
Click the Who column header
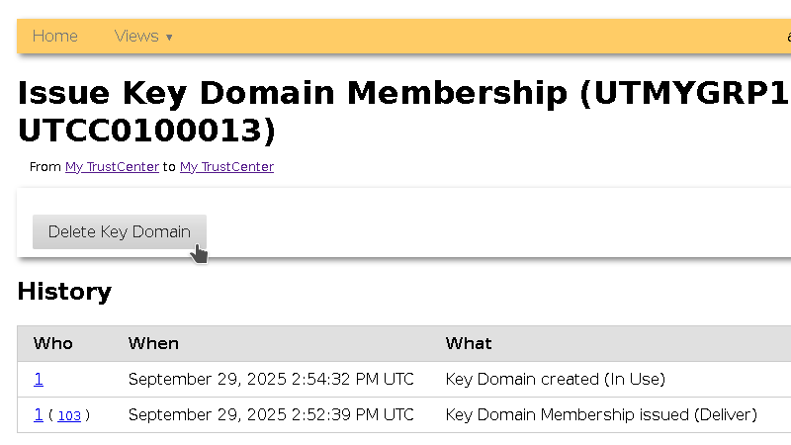pos(53,343)
